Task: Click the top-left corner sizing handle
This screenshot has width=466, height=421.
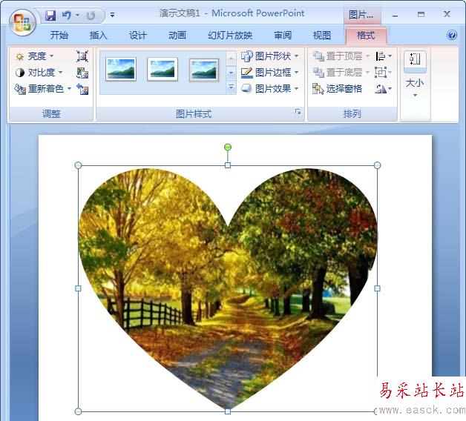Action: click(78, 165)
